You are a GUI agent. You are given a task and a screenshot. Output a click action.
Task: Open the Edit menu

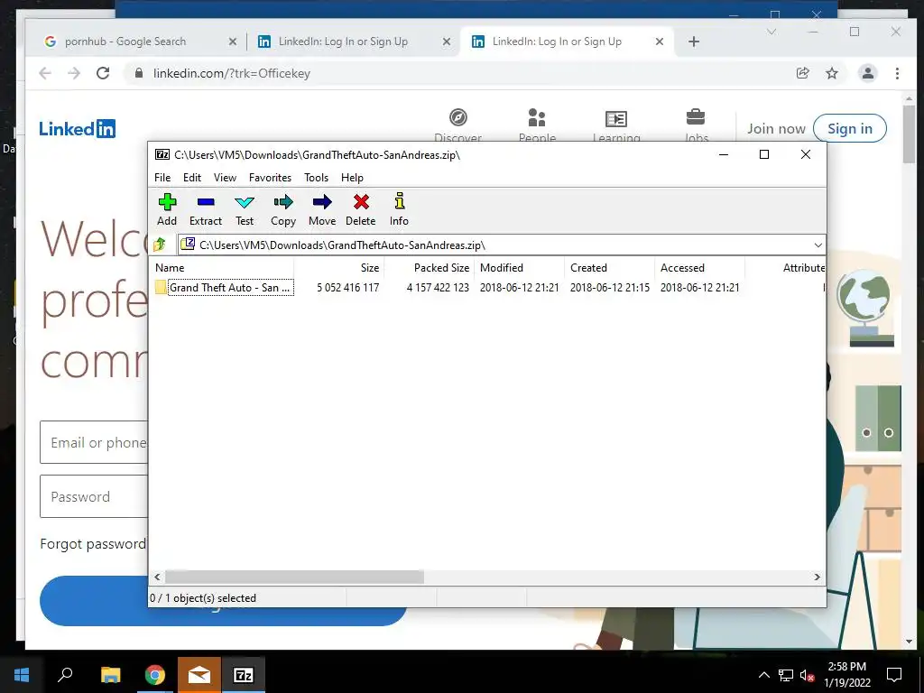[192, 178]
